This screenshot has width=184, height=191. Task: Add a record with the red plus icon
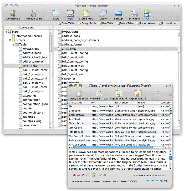74,175
